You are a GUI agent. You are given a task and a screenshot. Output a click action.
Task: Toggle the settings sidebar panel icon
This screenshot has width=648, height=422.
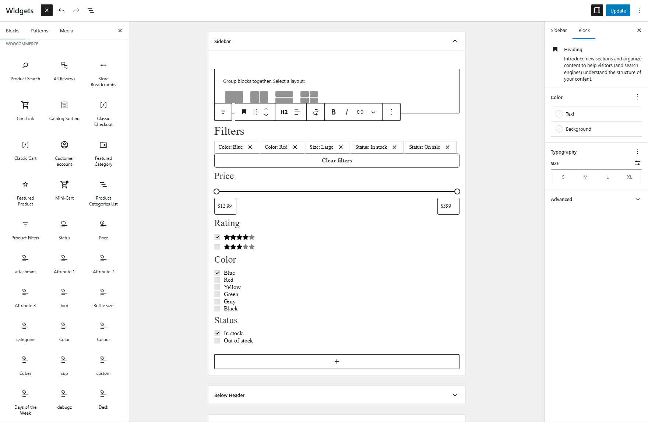coord(597,11)
